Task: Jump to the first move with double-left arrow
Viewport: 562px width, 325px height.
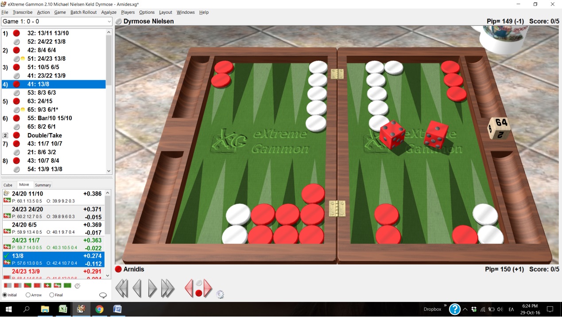Action: coord(121,288)
